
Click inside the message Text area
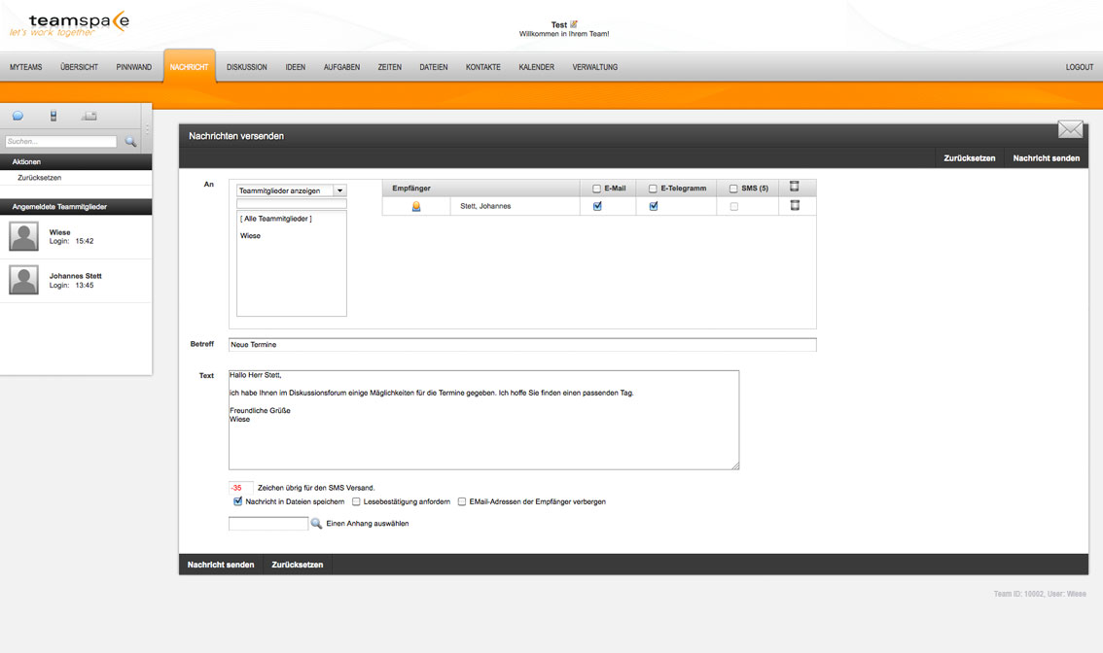(484, 420)
